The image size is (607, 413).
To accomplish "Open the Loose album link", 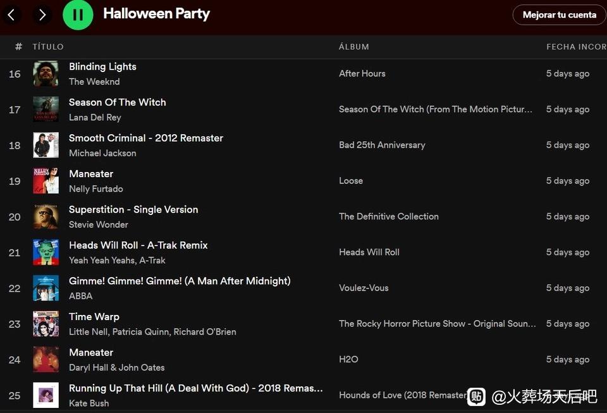I will (351, 181).
